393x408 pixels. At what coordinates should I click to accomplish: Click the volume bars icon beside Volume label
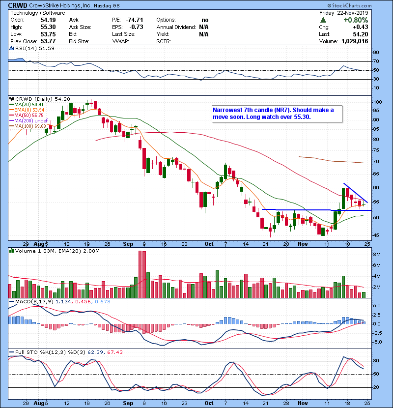pos(12,251)
